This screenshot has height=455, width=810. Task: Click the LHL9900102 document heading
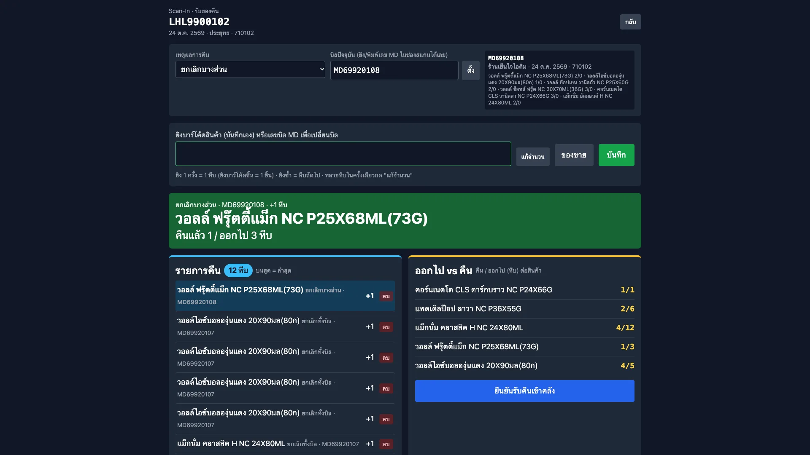coord(199,22)
